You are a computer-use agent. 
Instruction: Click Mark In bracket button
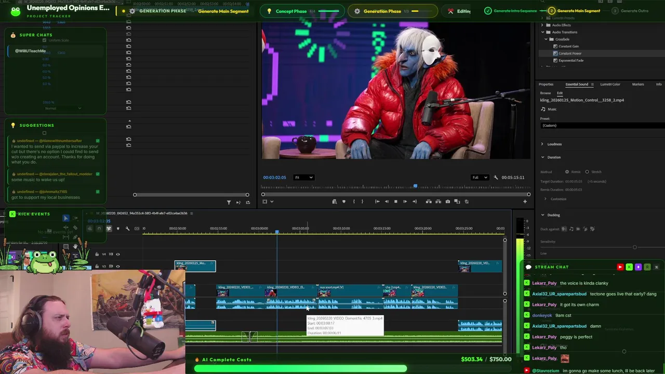pyautogui.click(x=354, y=202)
